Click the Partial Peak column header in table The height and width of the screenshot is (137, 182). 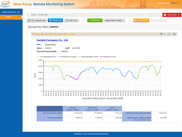click(92, 109)
